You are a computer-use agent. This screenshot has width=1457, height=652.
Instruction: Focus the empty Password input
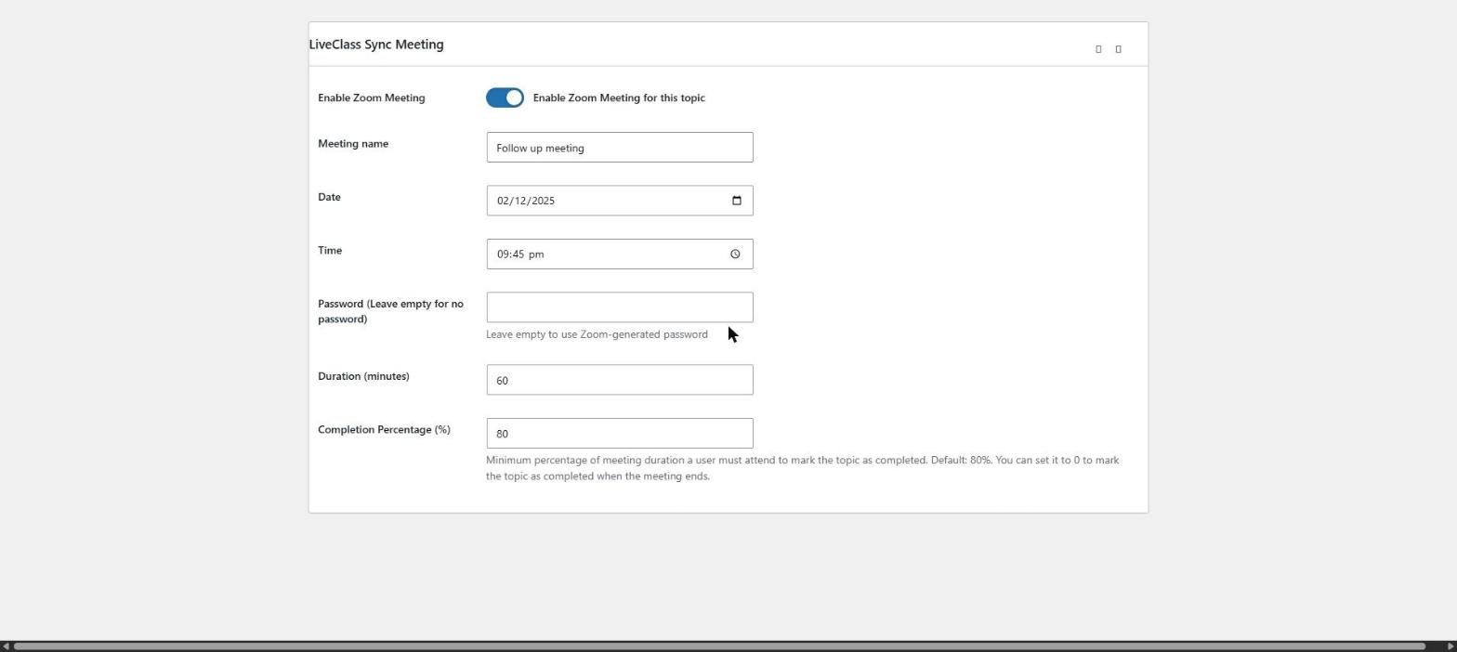tap(620, 307)
